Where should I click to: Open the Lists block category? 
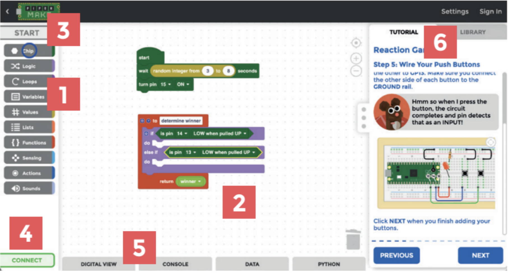29,127
